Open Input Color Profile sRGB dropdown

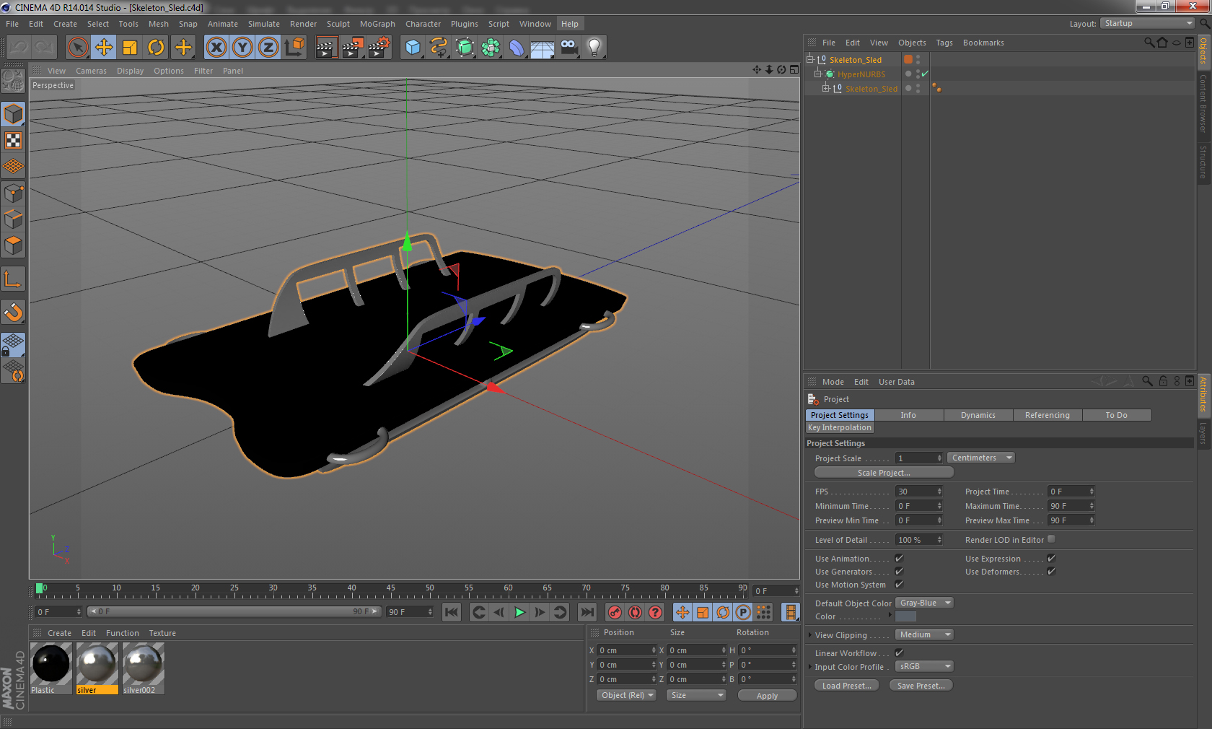pos(924,666)
